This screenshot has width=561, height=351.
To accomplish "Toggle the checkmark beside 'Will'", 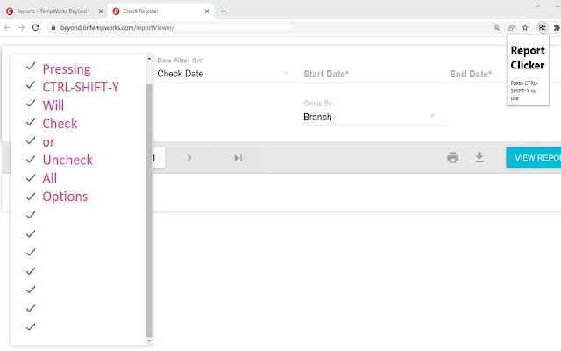I will [31, 104].
